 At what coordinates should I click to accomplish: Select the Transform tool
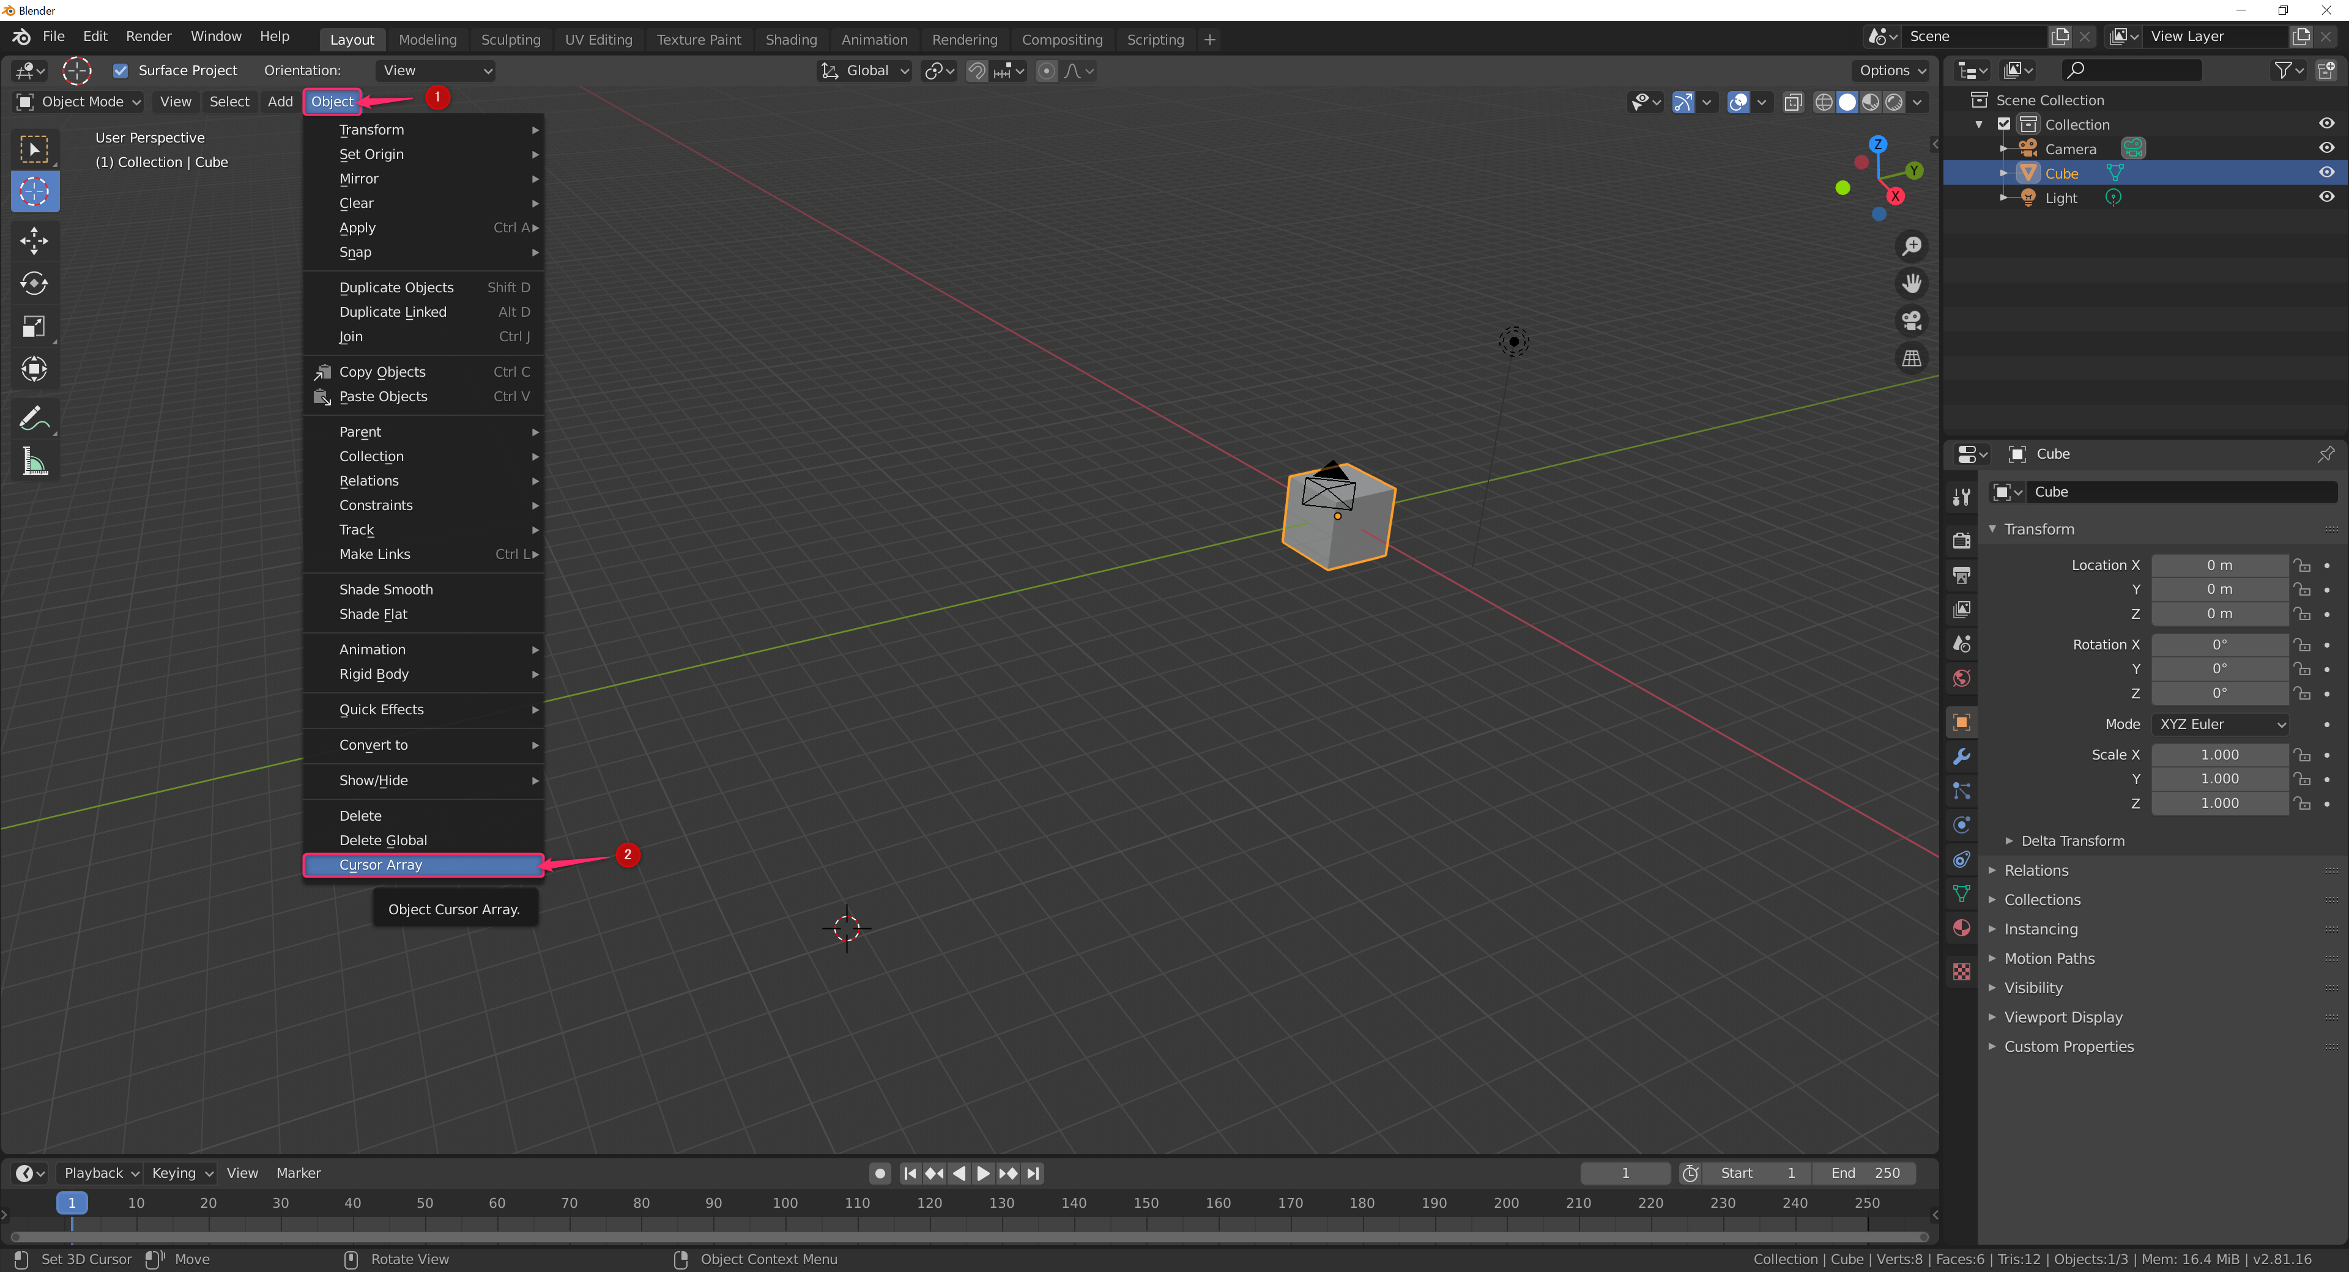pos(35,369)
